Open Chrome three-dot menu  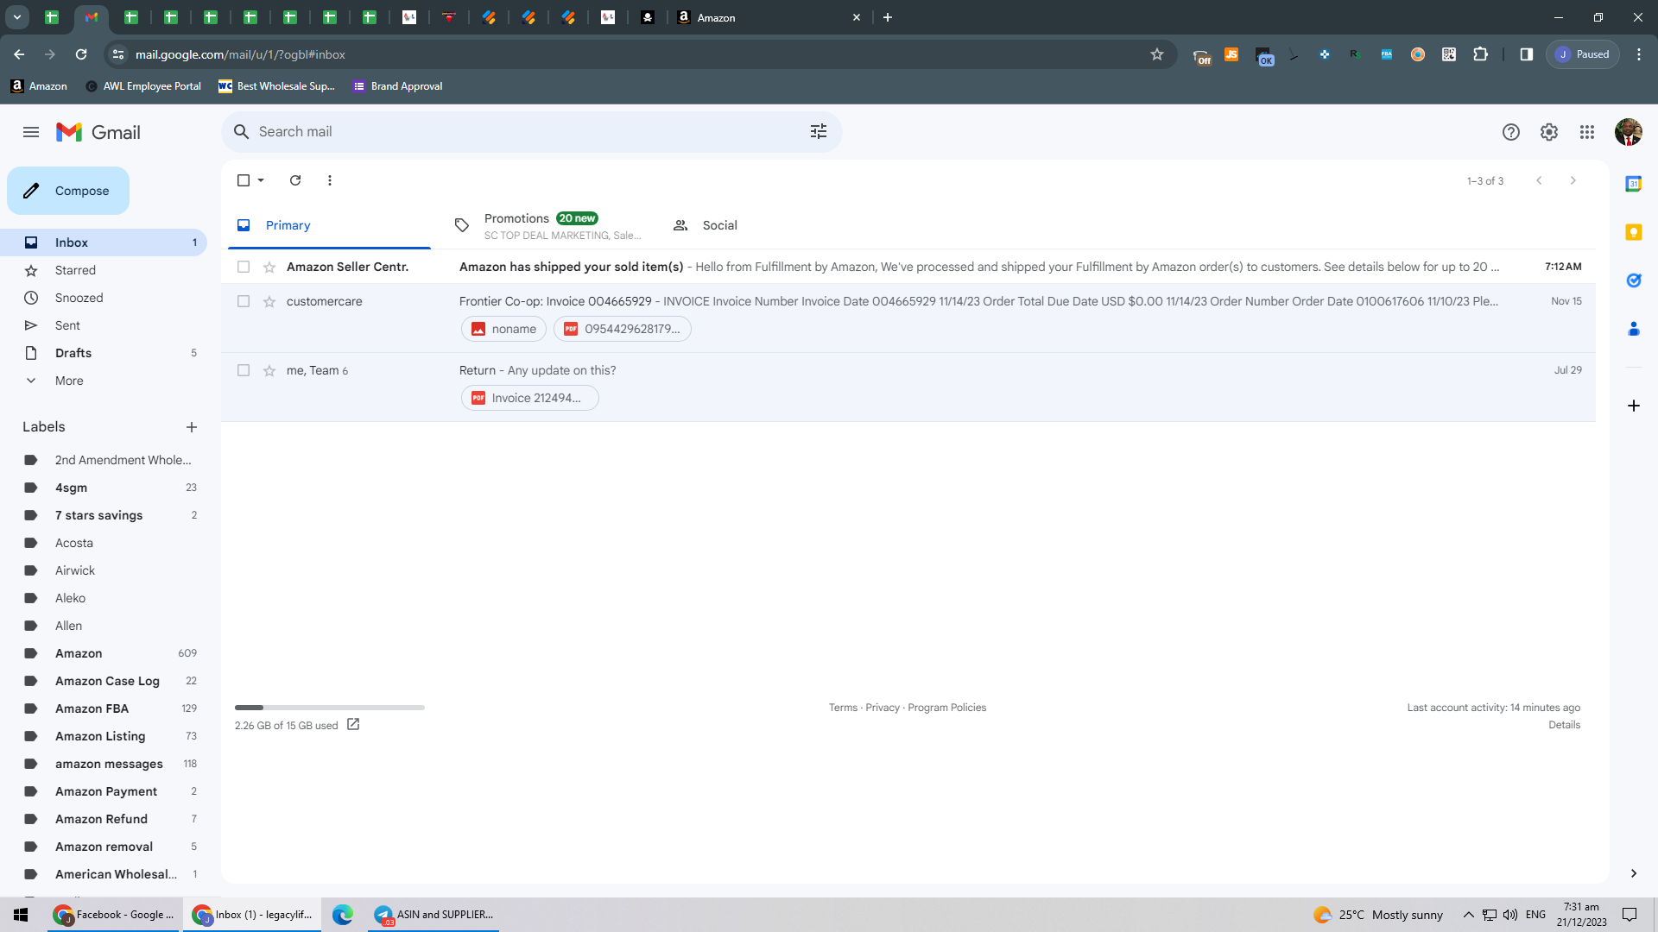click(x=1639, y=54)
